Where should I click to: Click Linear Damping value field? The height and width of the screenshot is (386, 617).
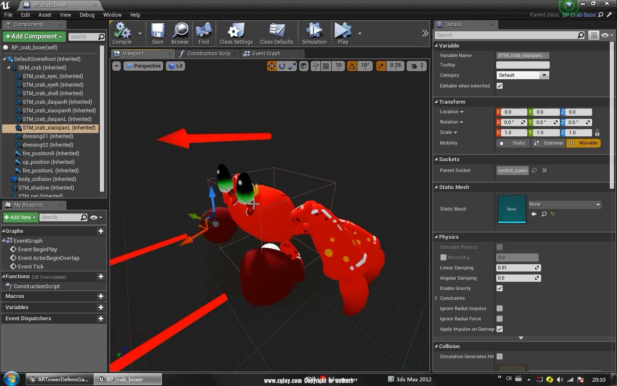pyautogui.click(x=518, y=268)
